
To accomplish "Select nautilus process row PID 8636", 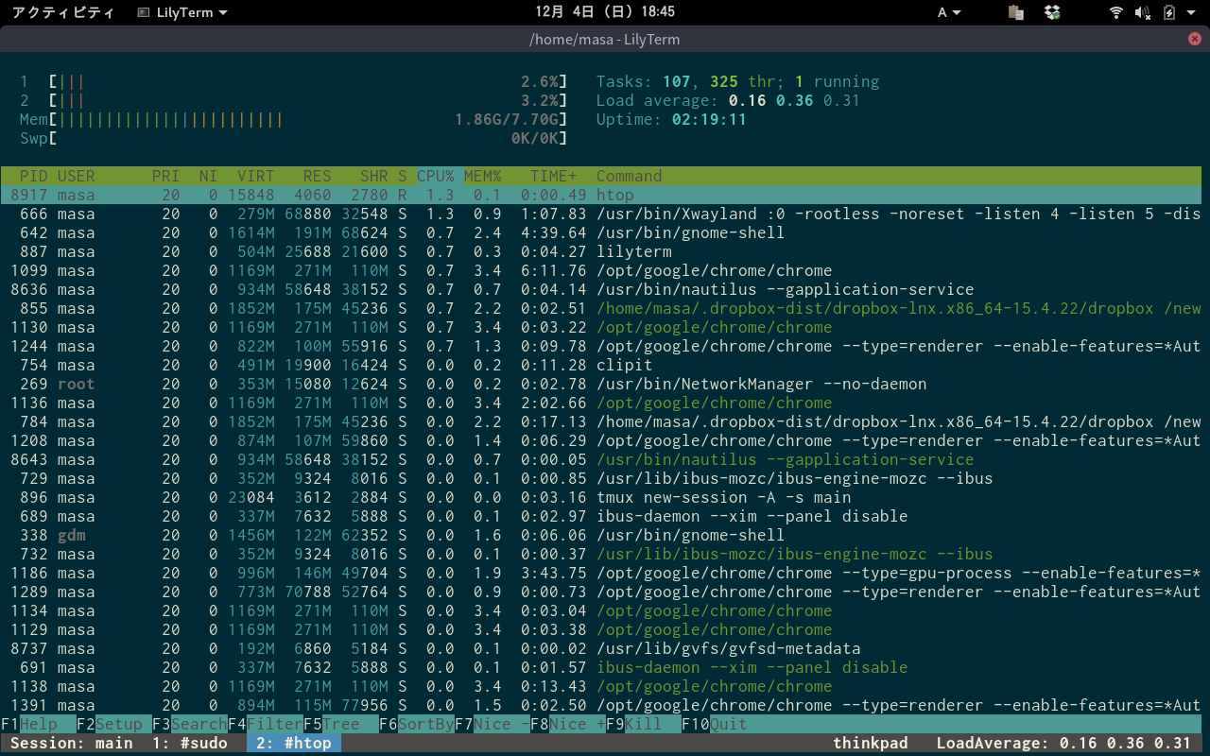I will (601, 289).
